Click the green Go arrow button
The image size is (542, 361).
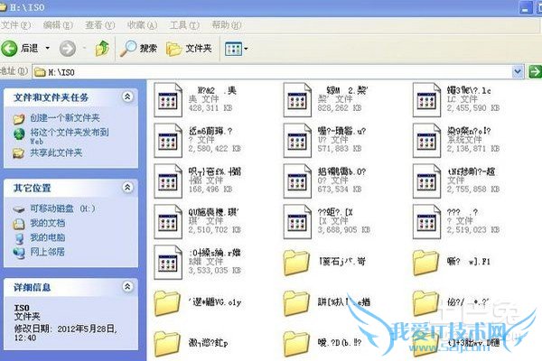click(x=535, y=72)
